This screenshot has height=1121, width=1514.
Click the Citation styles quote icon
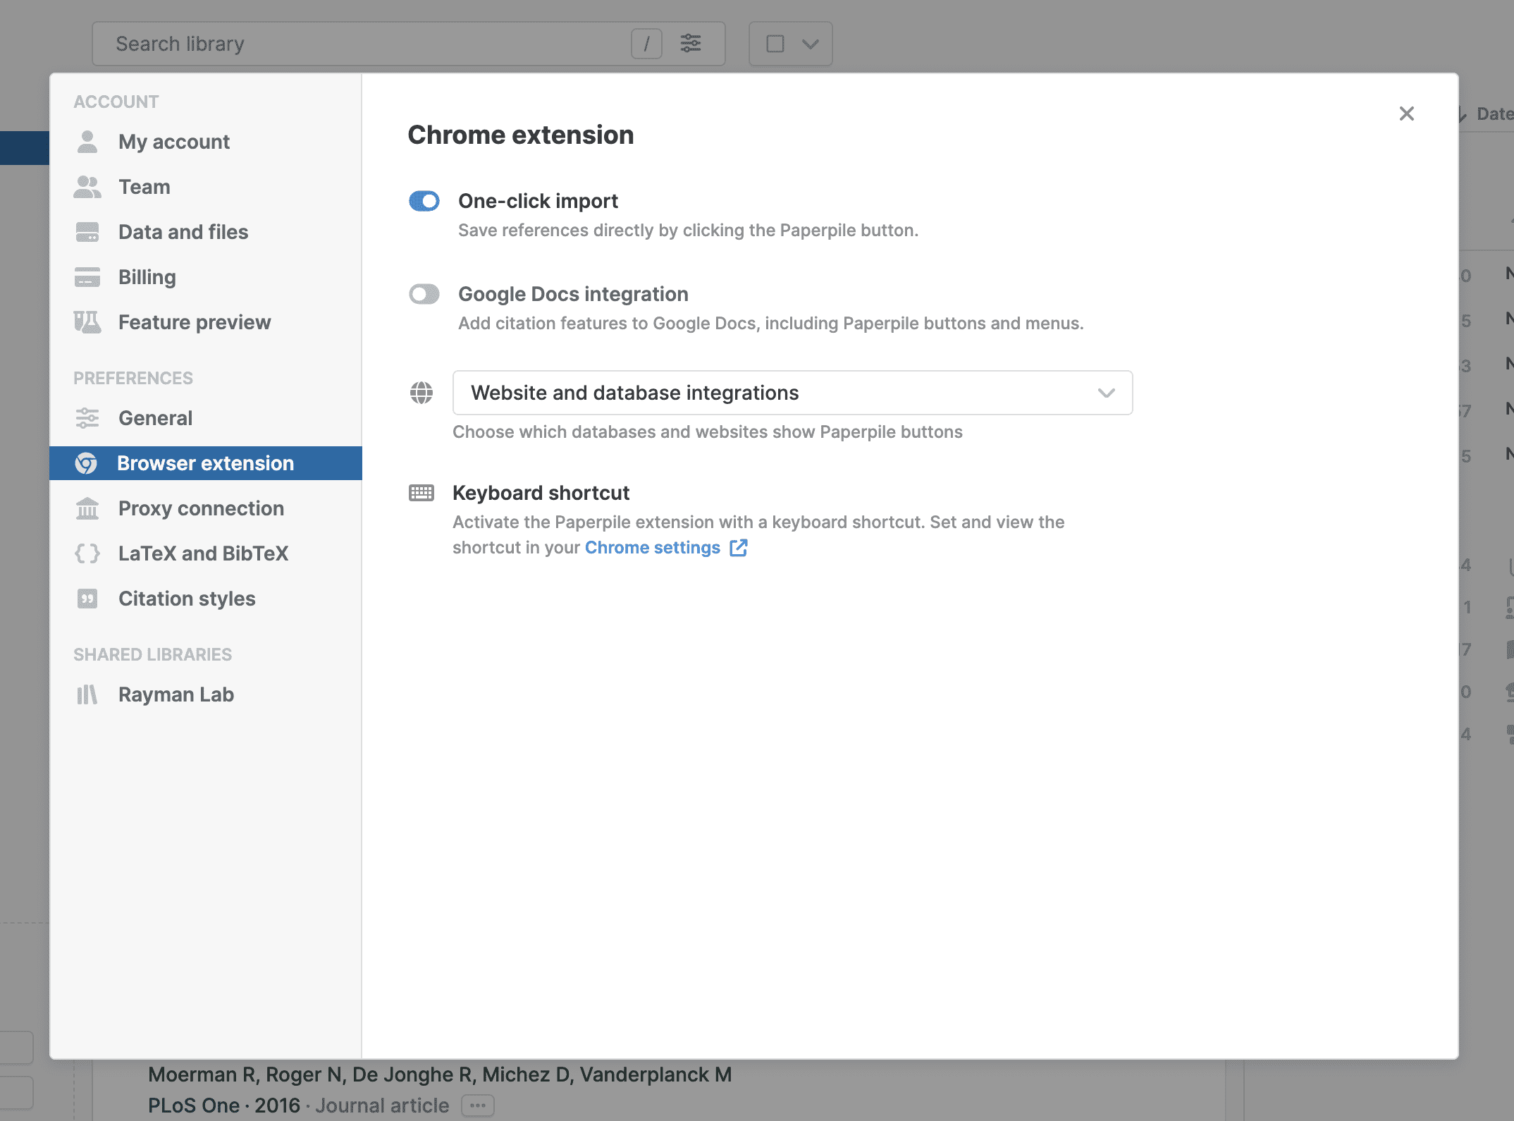click(x=87, y=599)
